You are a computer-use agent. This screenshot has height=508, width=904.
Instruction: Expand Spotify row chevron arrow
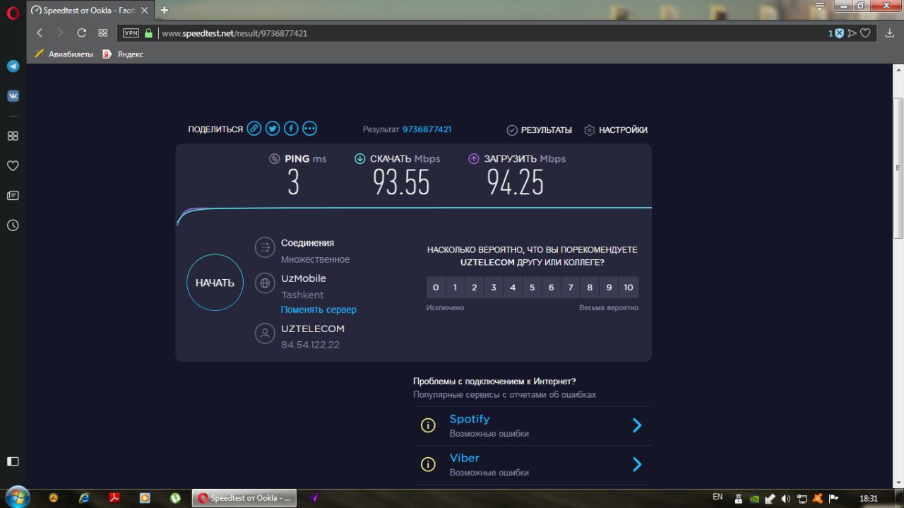coord(637,425)
